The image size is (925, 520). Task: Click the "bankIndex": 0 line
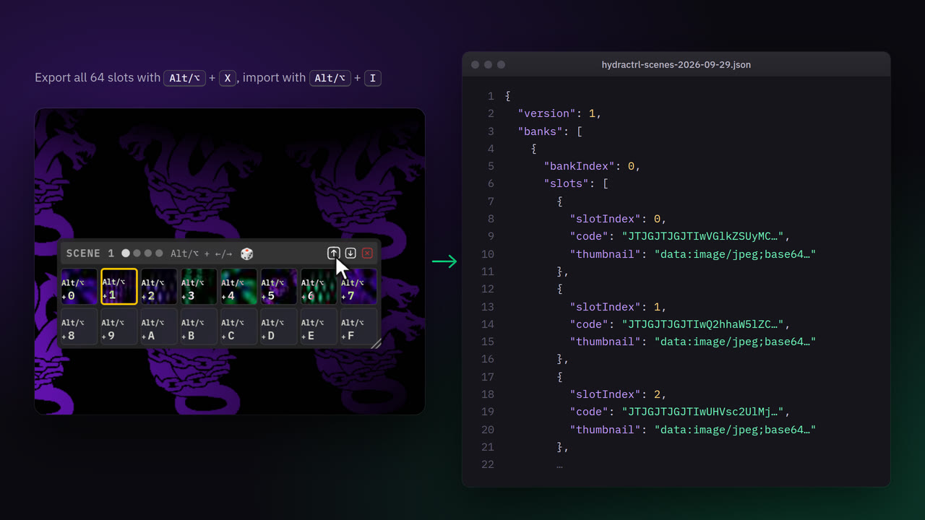click(592, 166)
